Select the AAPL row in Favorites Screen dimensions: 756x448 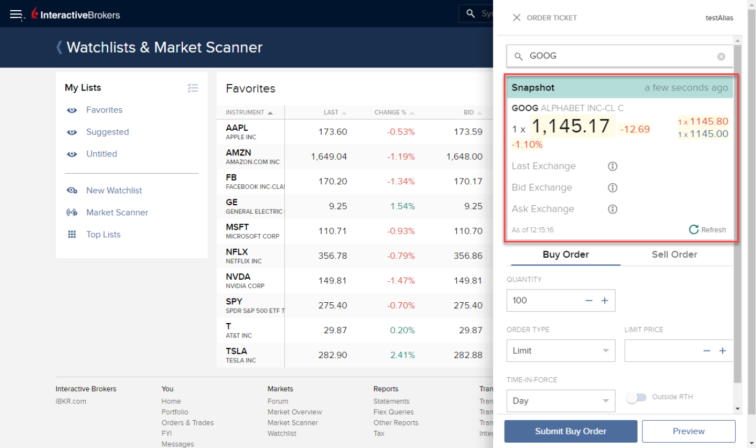click(355, 132)
